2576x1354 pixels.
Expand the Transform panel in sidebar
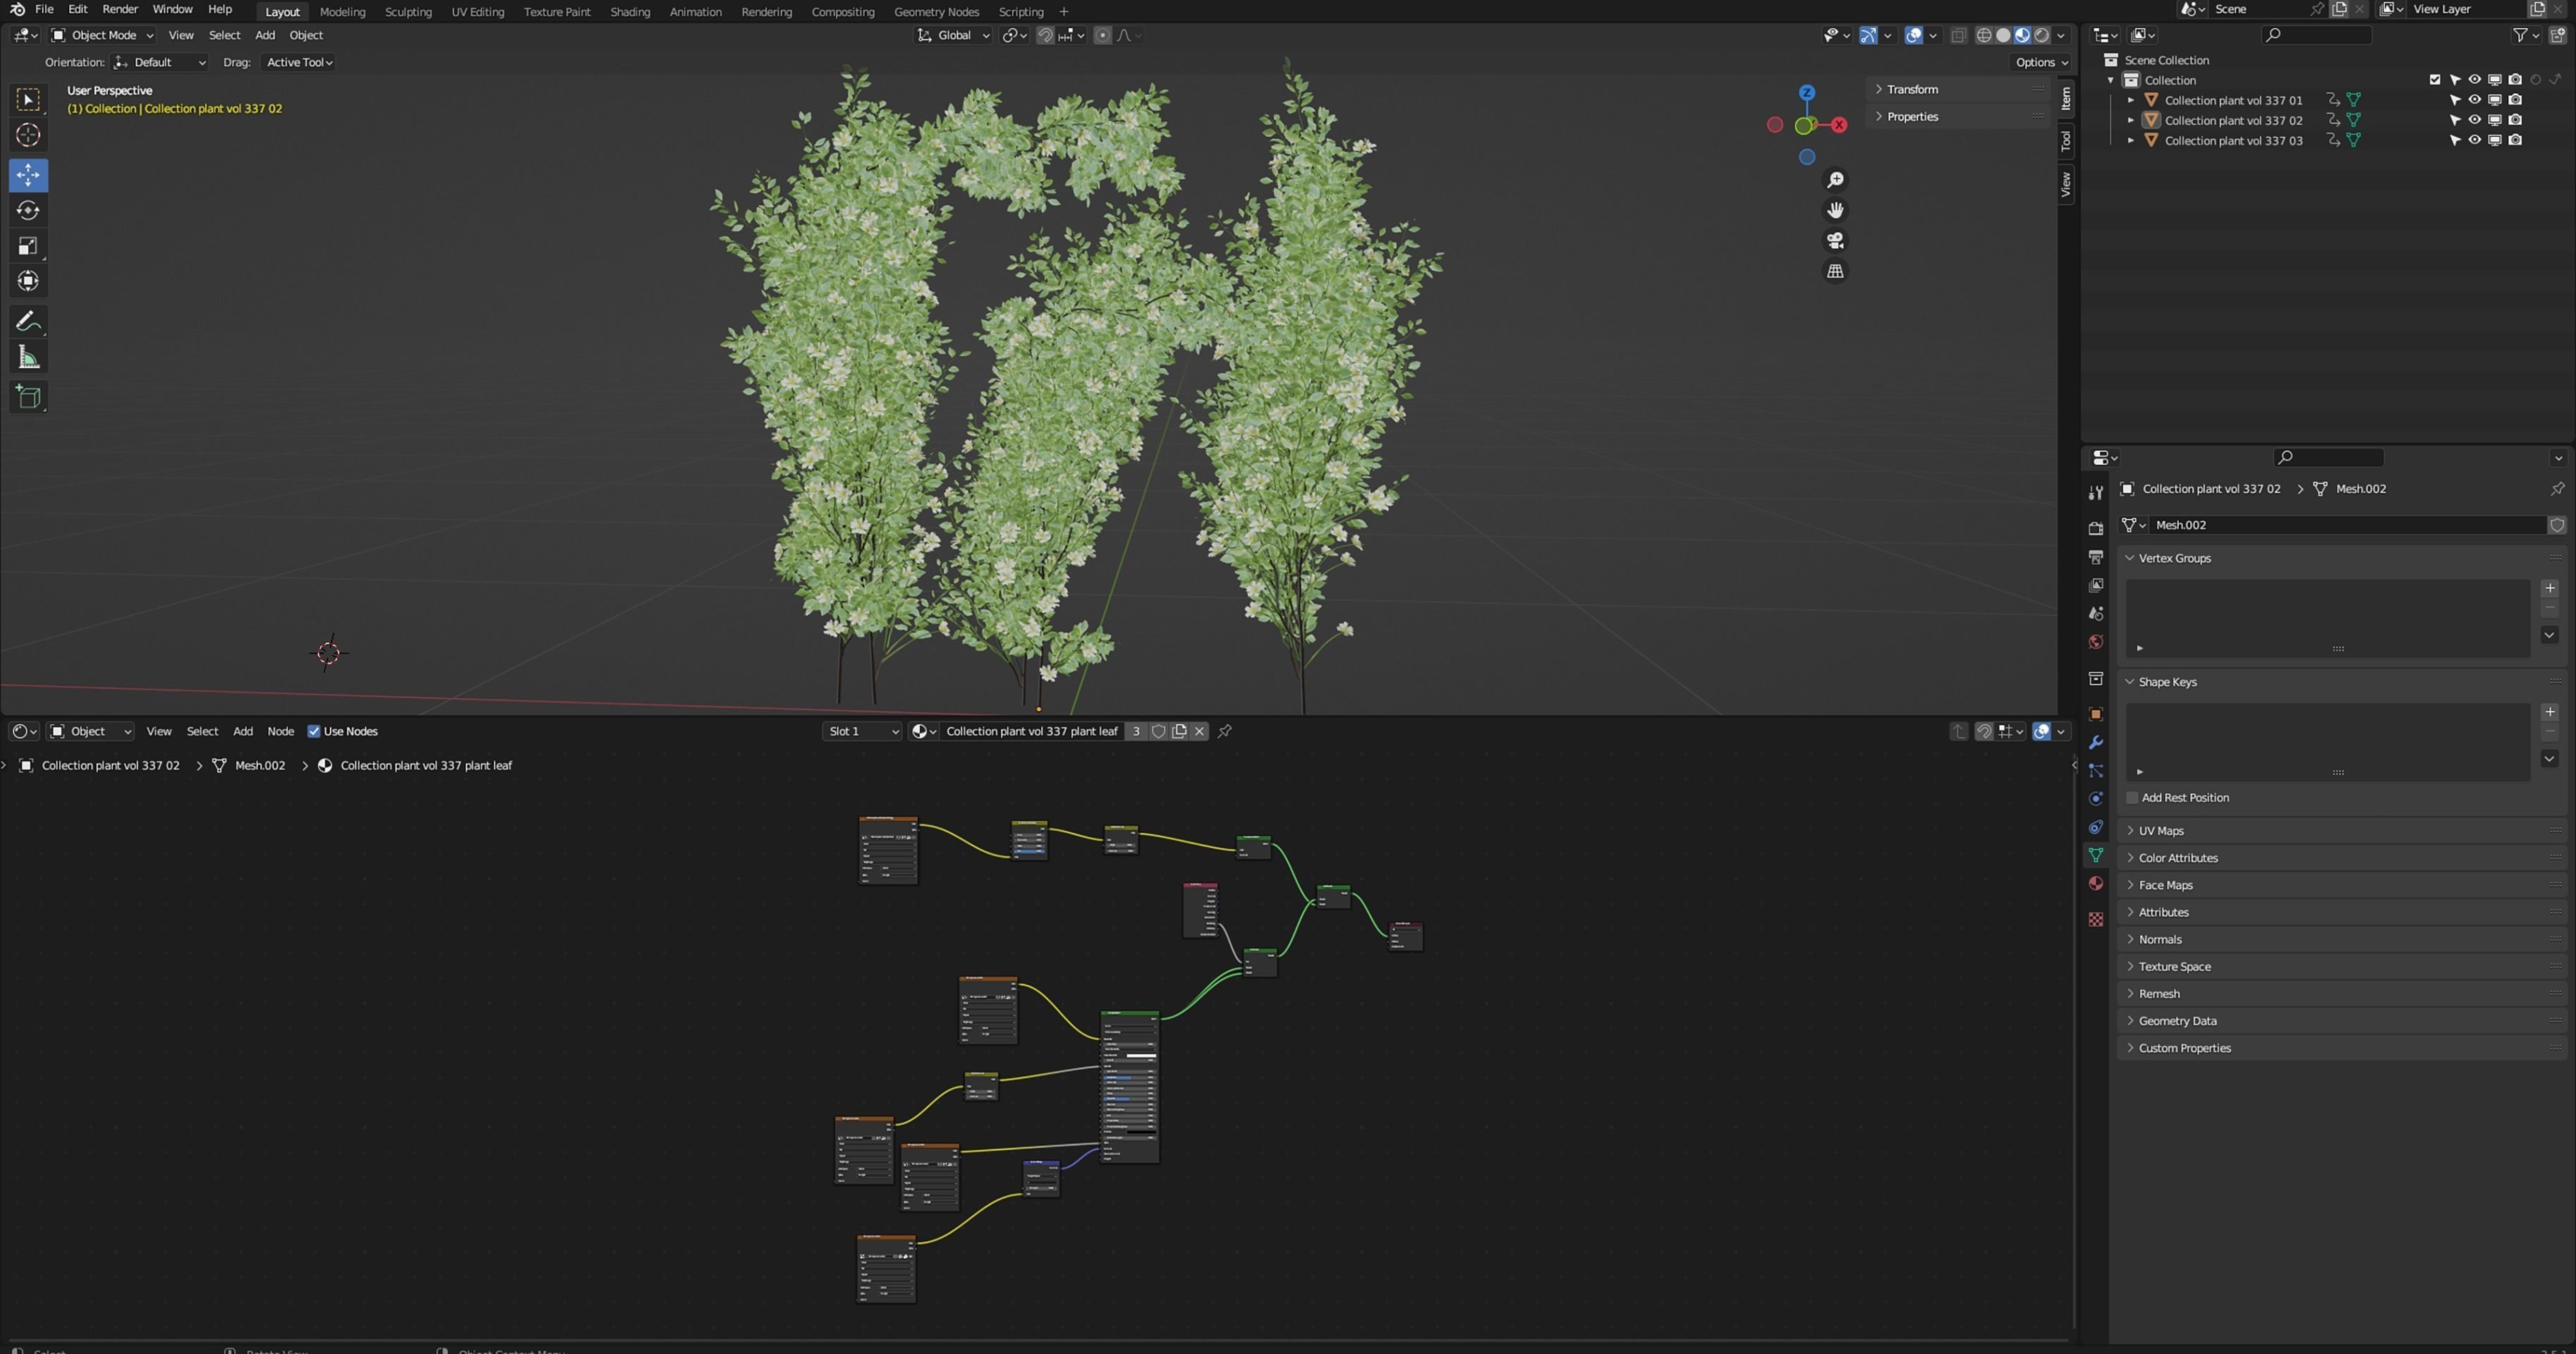(x=1911, y=89)
